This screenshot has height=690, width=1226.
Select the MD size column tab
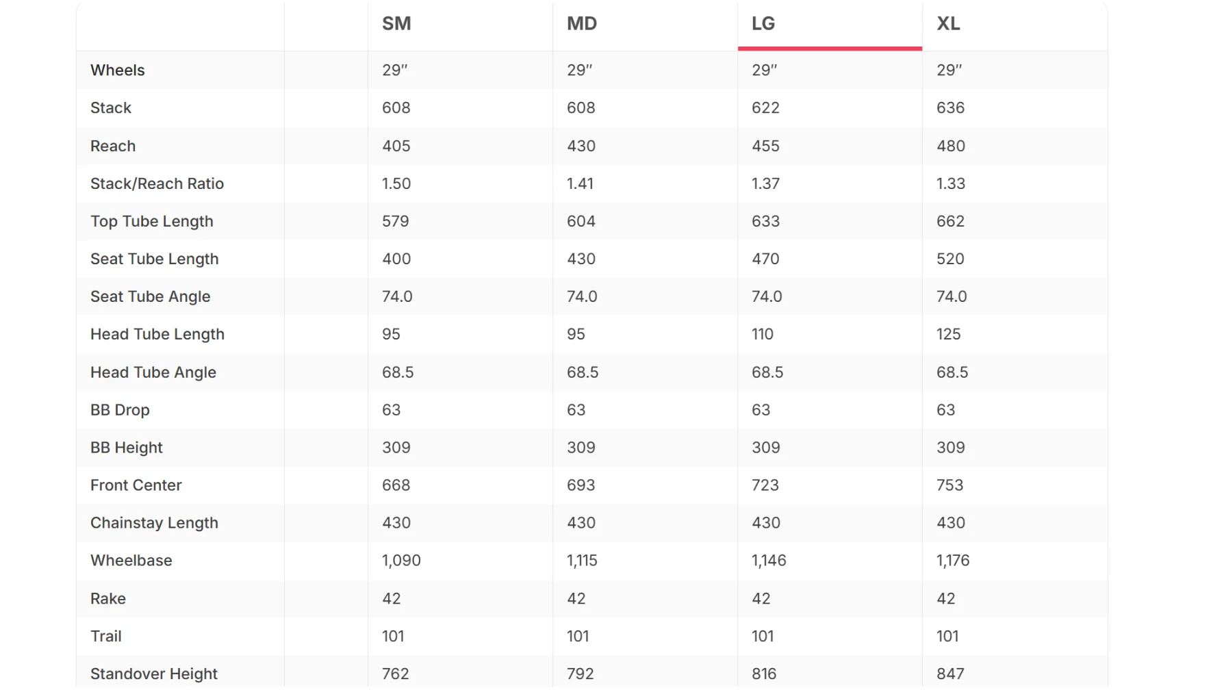645,25
